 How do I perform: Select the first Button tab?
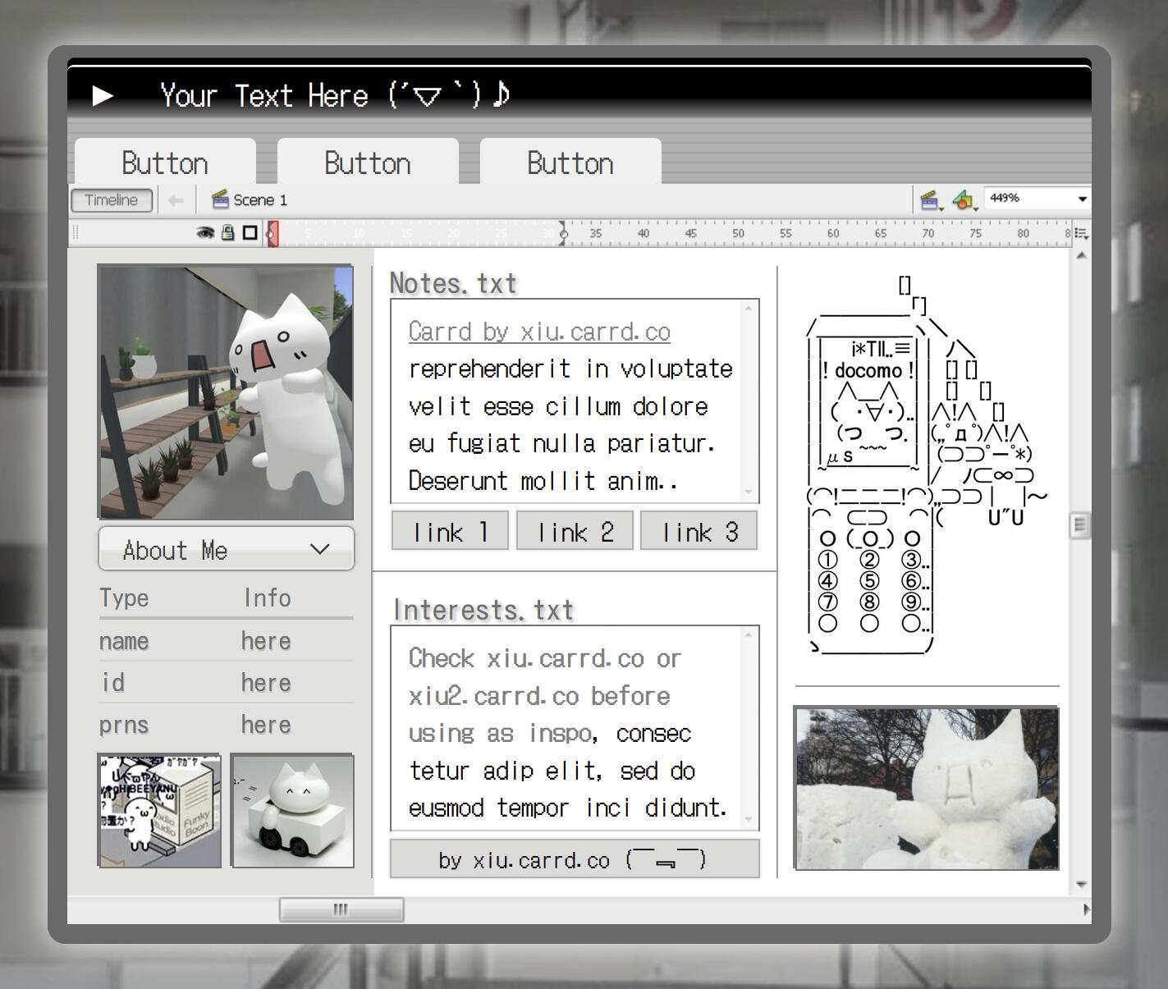[x=165, y=163]
